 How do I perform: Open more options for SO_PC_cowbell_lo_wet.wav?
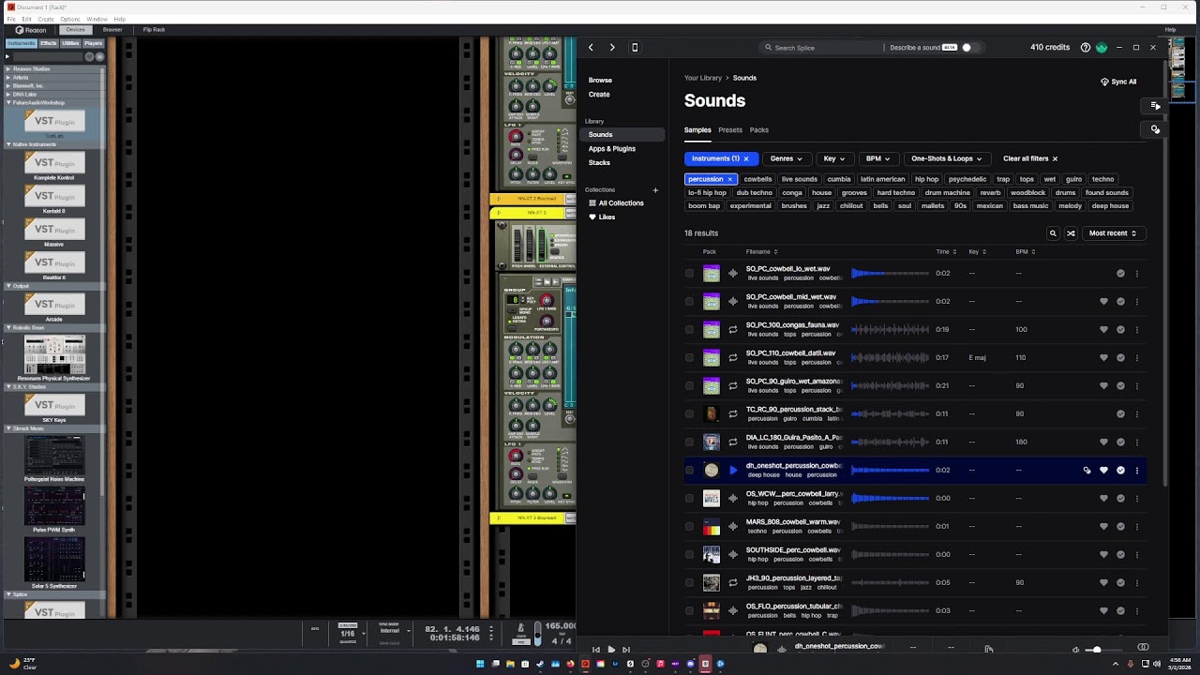[x=1137, y=274]
